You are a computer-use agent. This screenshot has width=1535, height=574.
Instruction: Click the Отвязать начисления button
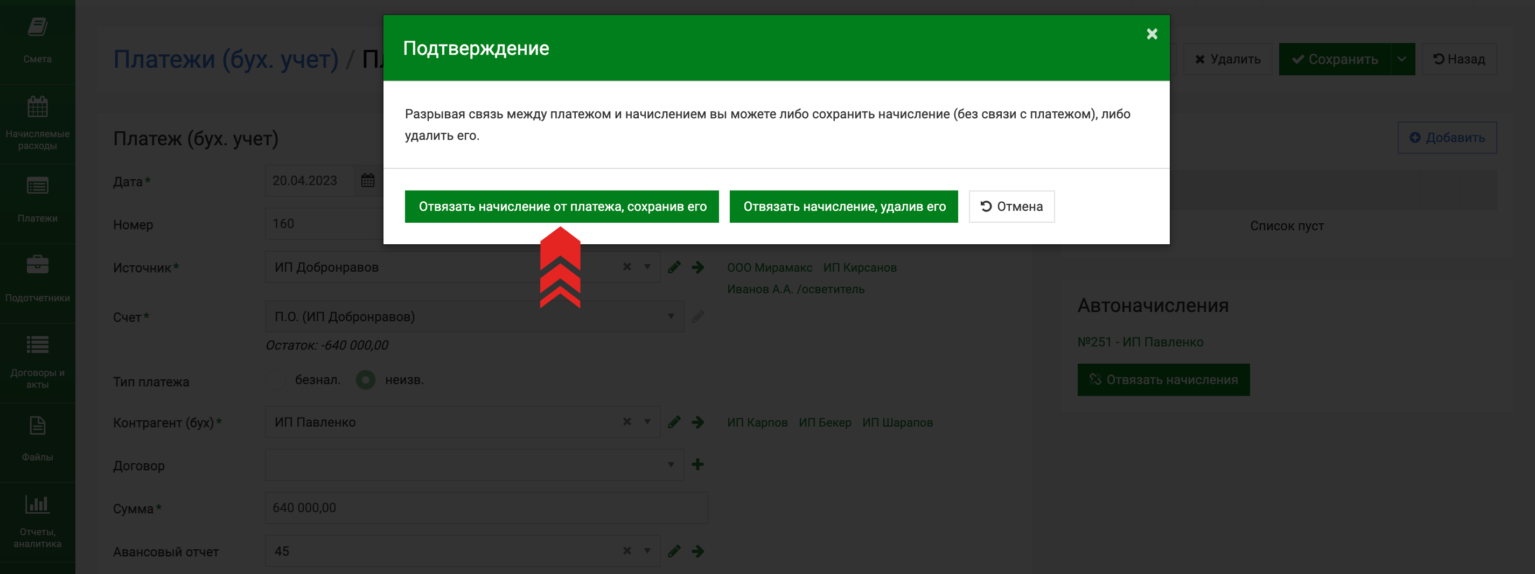click(x=1163, y=380)
